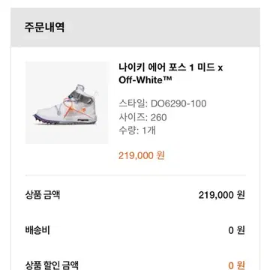Click the 상품 할인 금액 discount label
This screenshot has height=270, width=270.
pos(52,265)
